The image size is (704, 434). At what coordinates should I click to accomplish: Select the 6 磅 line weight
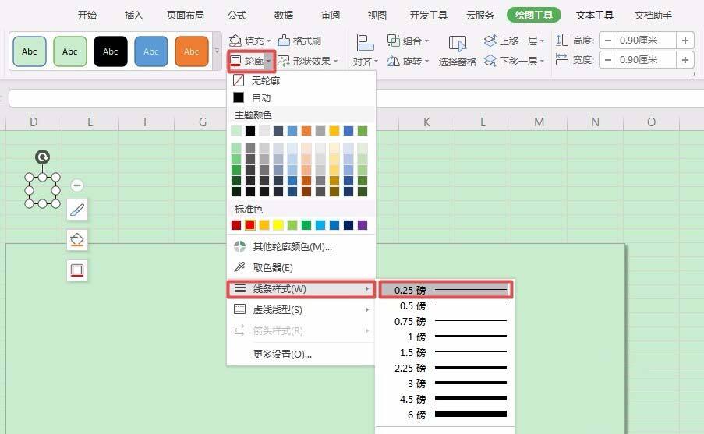tap(446, 415)
